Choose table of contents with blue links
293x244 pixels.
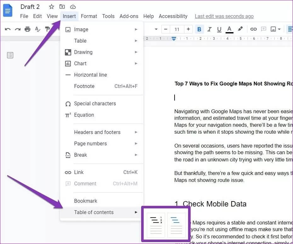[176, 224]
